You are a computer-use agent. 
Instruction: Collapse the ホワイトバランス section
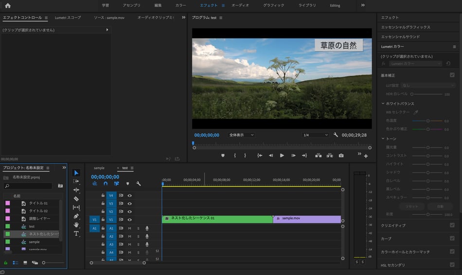383,104
